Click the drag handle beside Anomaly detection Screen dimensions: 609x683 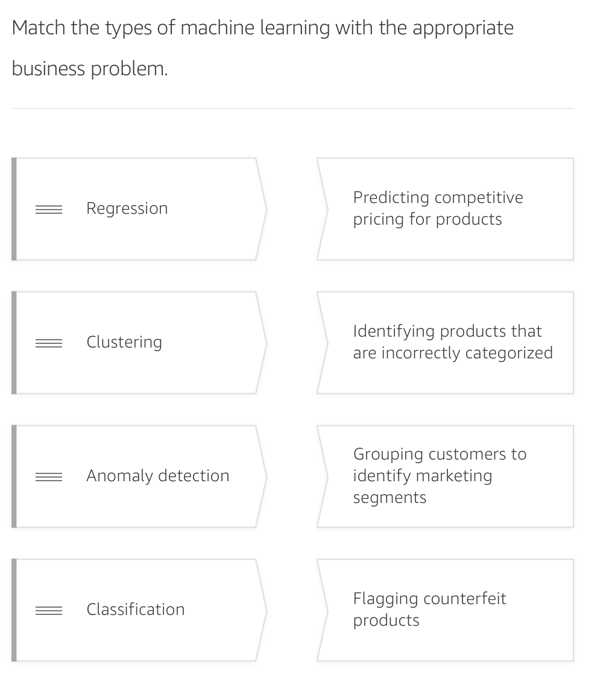[48, 476]
